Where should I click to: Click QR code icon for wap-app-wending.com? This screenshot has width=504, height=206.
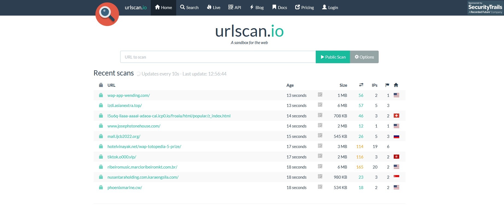click(x=320, y=95)
